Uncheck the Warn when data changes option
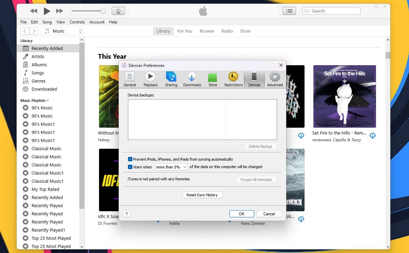This screenshot has width=409, height=253. point(130,167)
